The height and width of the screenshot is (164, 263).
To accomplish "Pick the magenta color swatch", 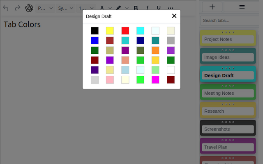I will (155, 80).
